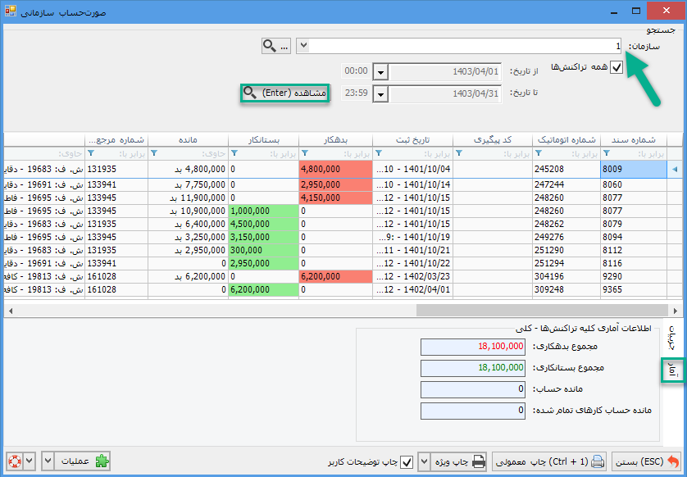This screenshot has width=687, height=477.
Task: Click the application icon in title bar
Action: coord(11,11)
